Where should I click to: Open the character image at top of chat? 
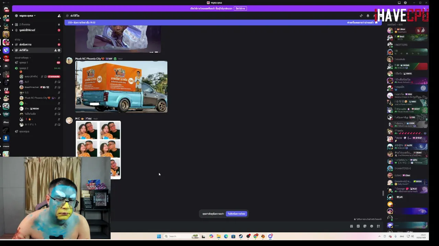(x=118, y=39)
